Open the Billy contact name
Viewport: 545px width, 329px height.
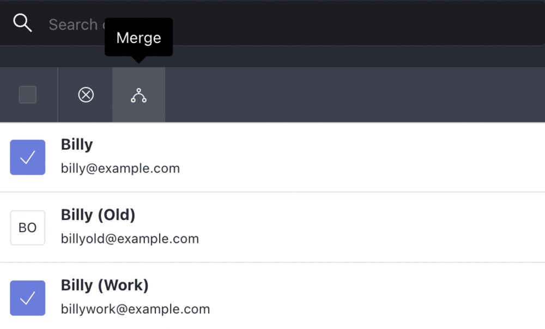77,144
